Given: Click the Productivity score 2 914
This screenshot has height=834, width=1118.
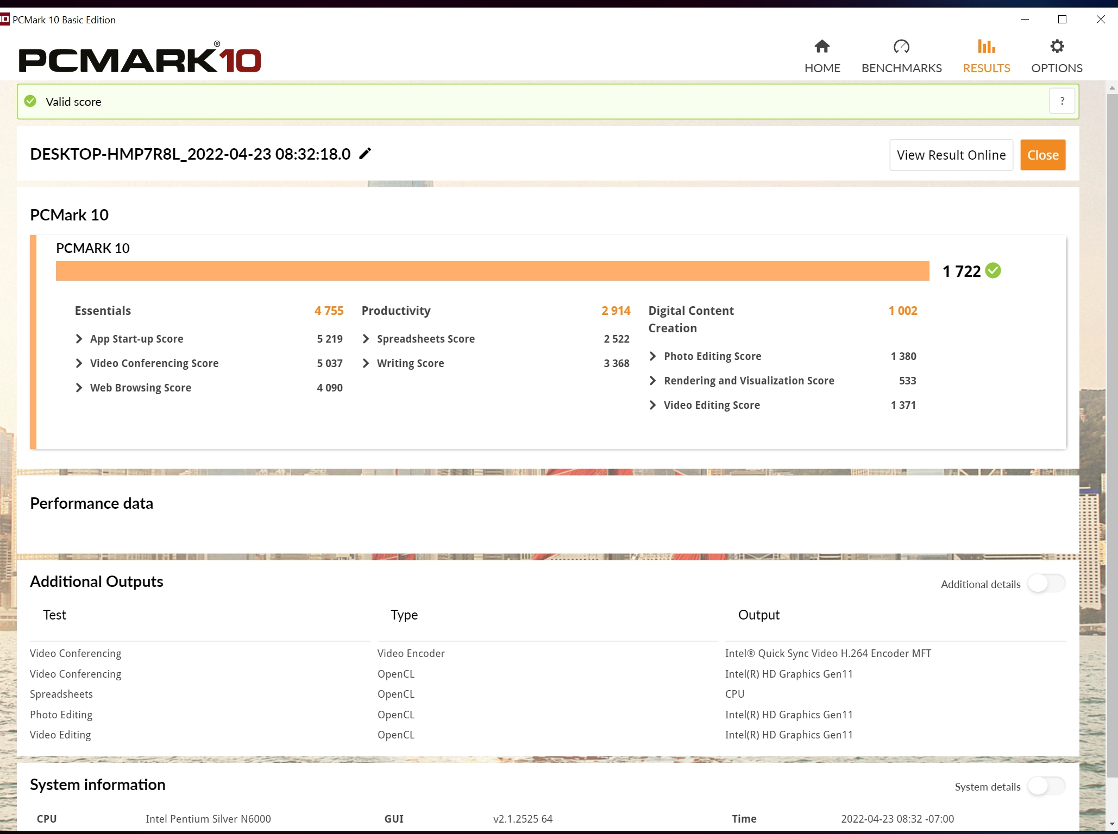Looking at the screenshot, I should [x=616, y=311].
